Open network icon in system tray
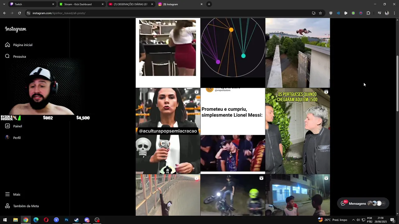 pos(363,220)
